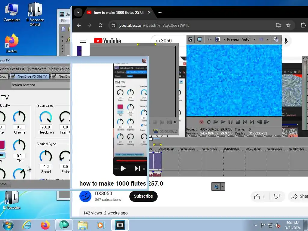Click Play in the Vegas preview transport

point(223,122)
